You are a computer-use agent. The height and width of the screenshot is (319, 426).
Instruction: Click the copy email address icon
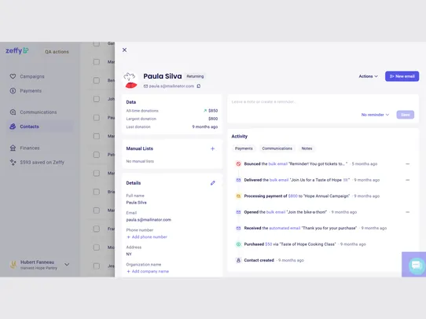[x=199, y=86]
